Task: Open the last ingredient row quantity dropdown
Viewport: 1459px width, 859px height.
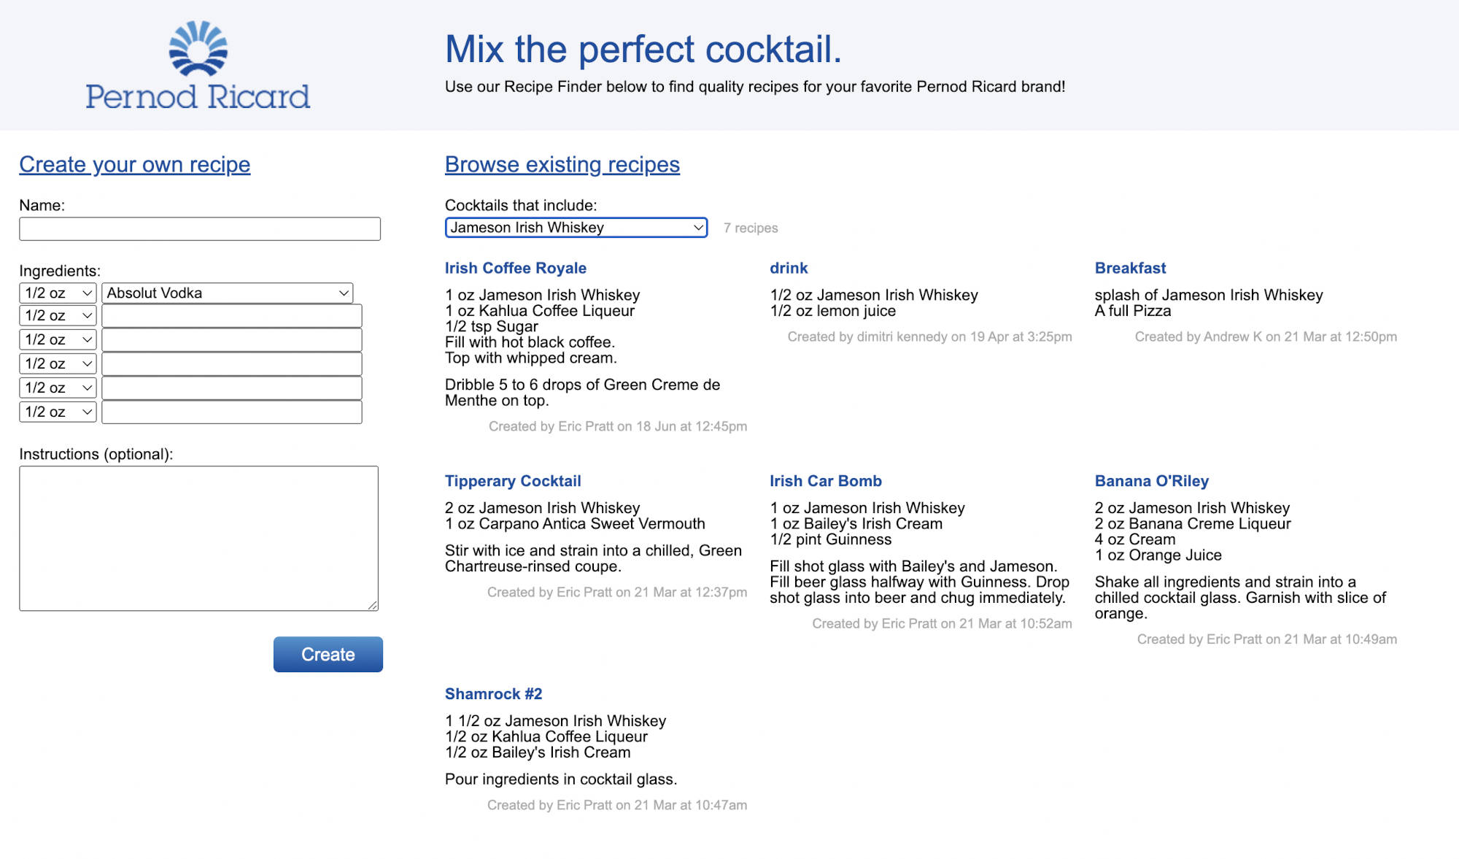Action: [58, 412]
